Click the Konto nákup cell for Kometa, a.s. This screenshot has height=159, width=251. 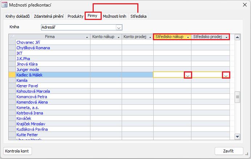coord(106,108)
